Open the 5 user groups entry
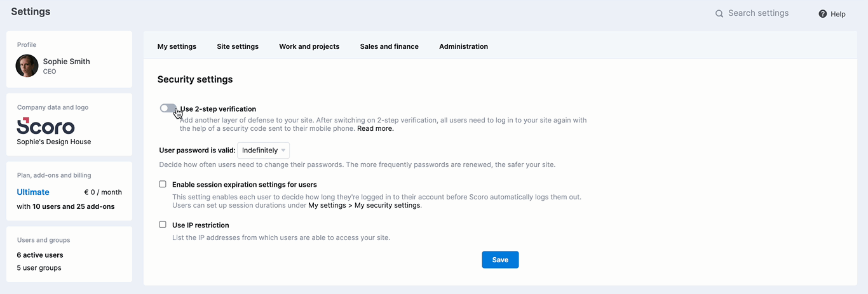 click(39, 268)
